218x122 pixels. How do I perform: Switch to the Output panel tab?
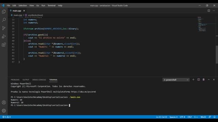[26, 80]
